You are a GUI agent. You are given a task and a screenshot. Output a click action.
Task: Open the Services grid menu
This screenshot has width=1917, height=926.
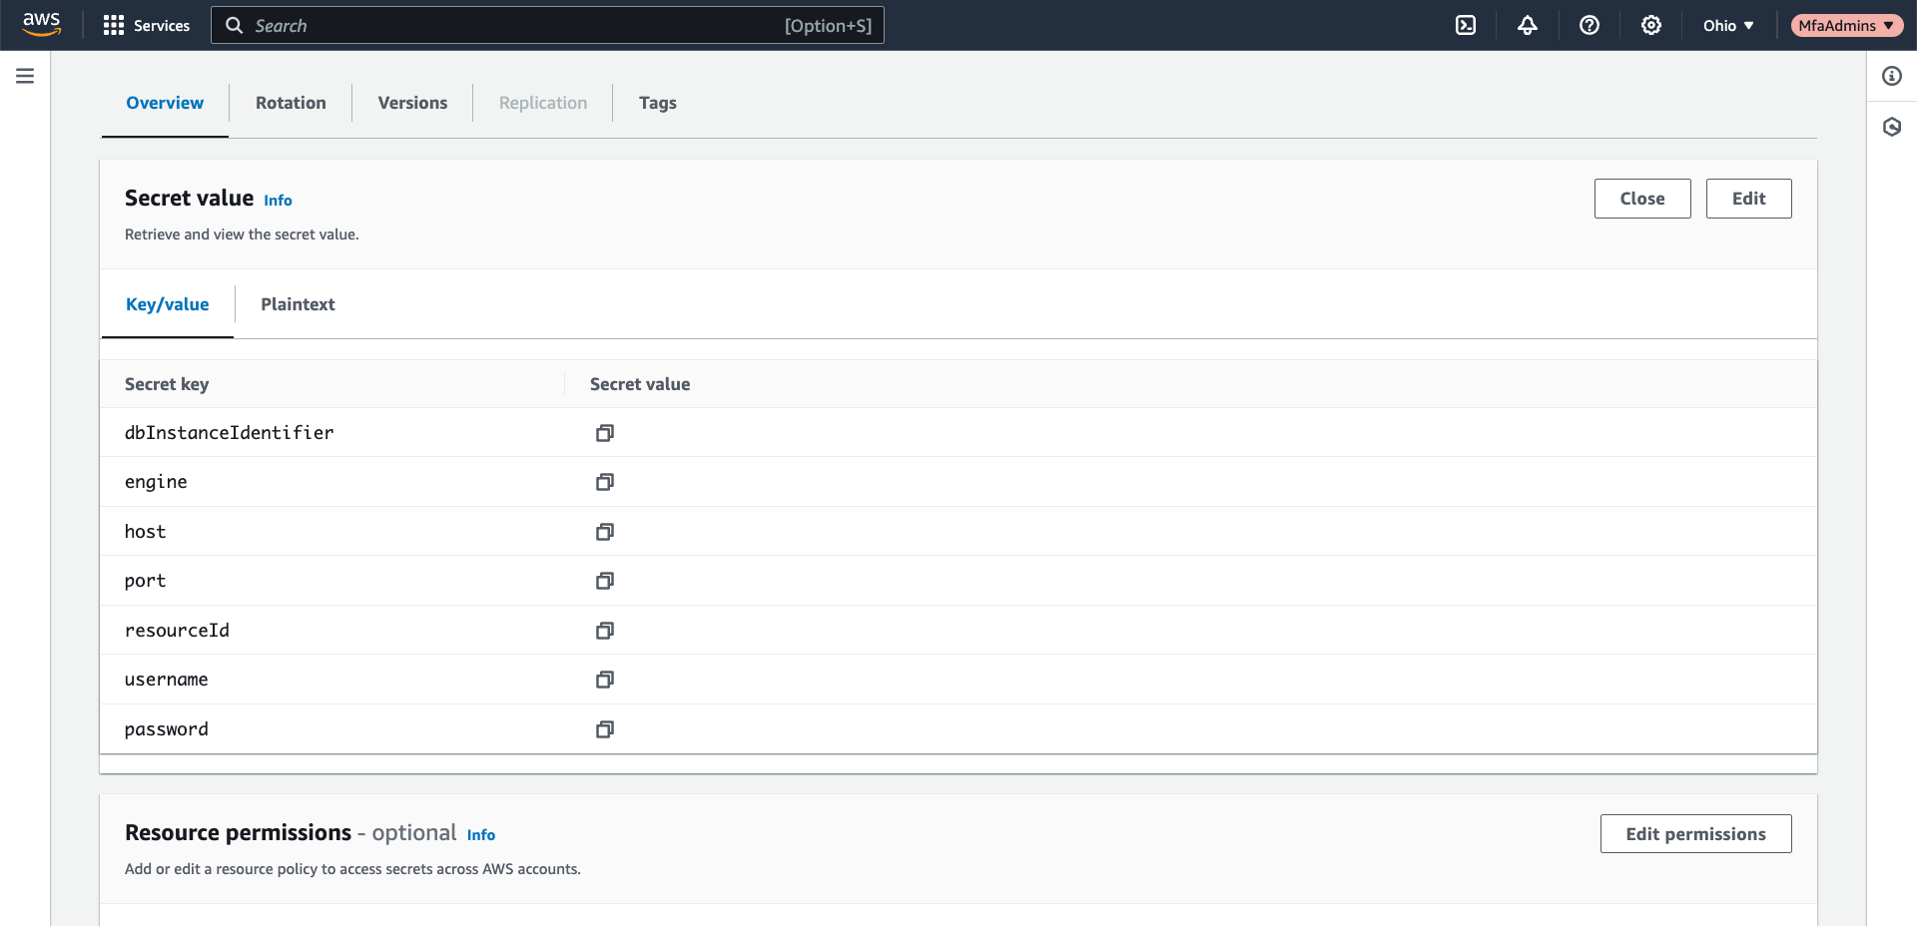click(114, 25)
